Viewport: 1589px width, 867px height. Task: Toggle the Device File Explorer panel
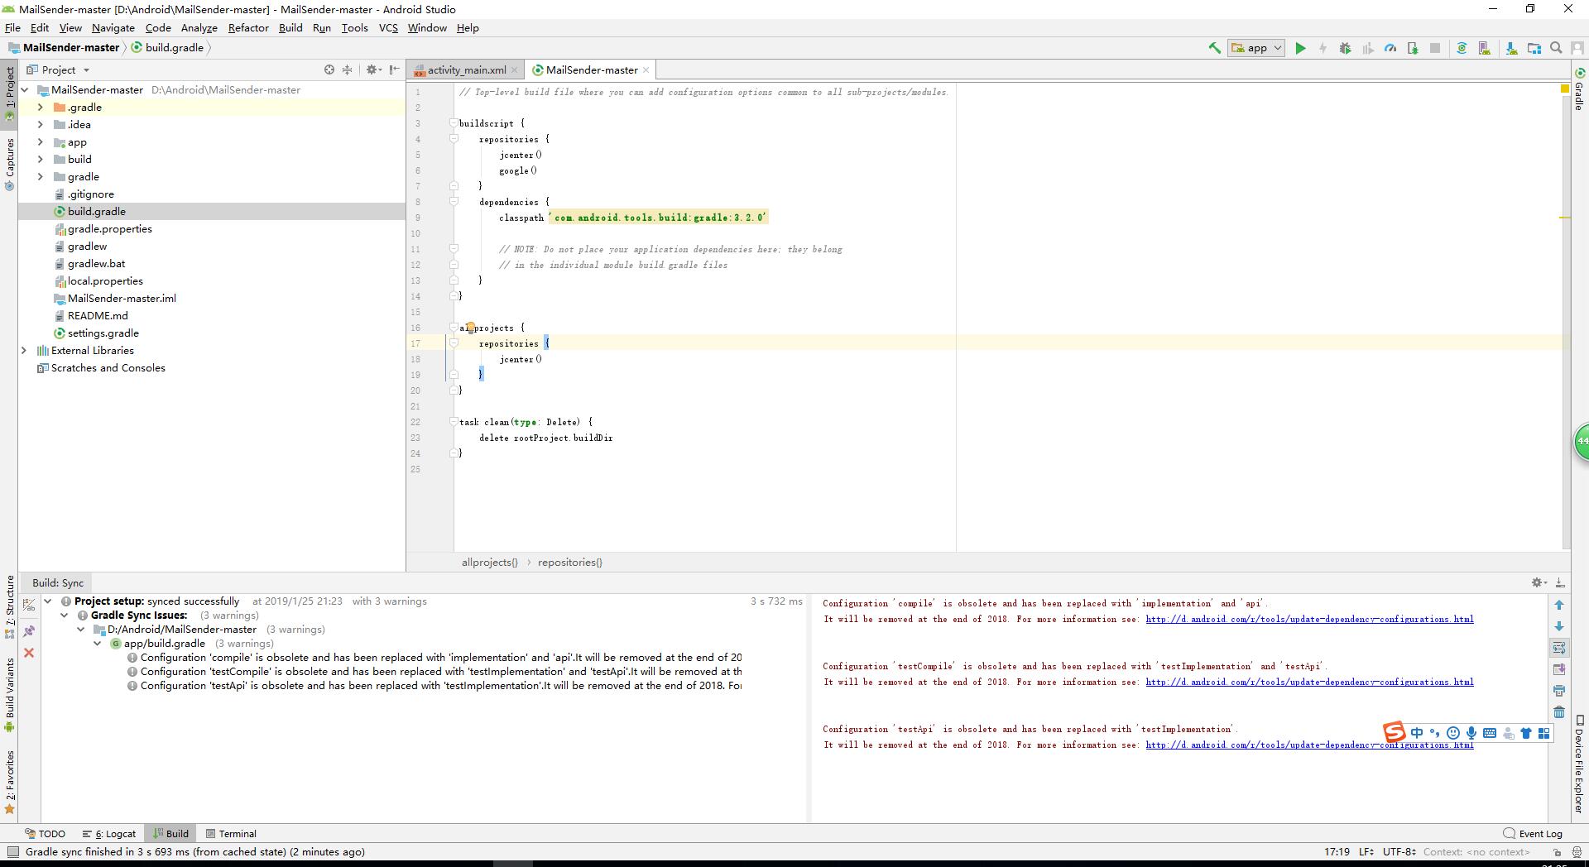1579,765
